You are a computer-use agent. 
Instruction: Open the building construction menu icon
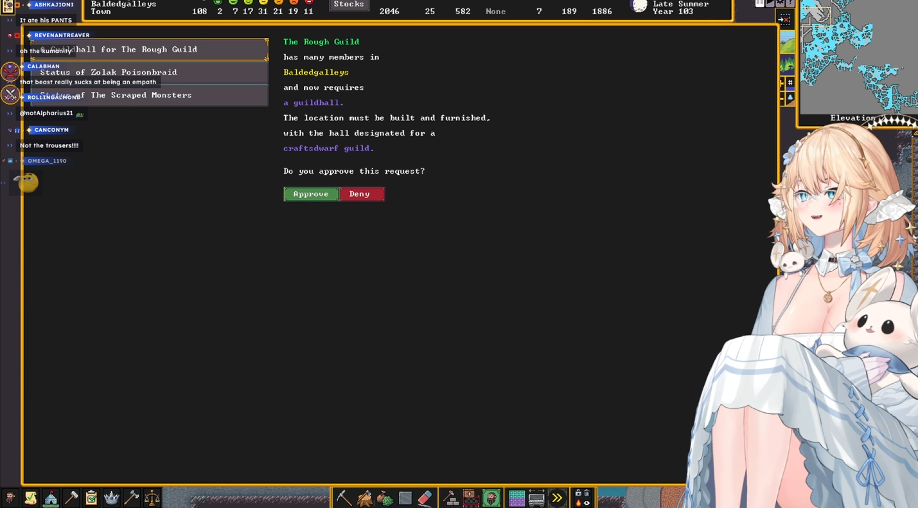pos(451,498)
